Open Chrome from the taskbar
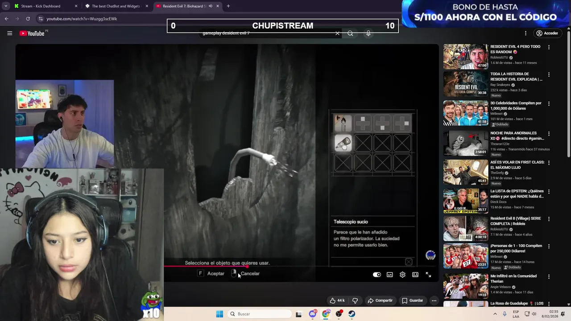 pos(326,314)
